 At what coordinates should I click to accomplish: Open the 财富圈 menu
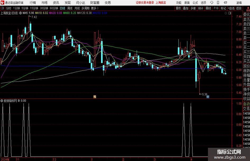(95, 3)
